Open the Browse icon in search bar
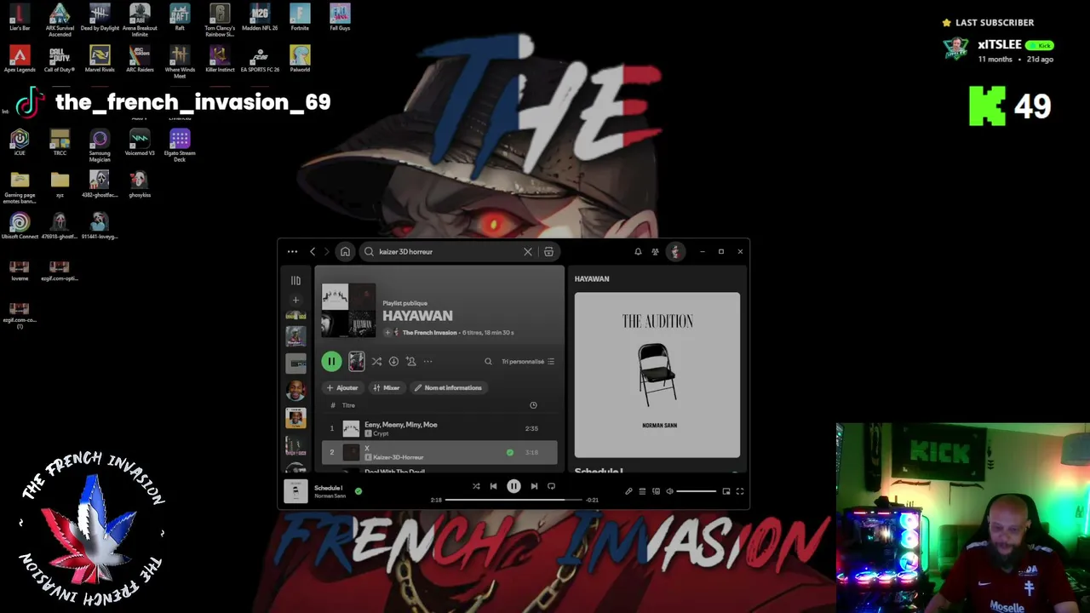Image resolution: width=1090 pixels, height=613 pixels. click(548, 252)
